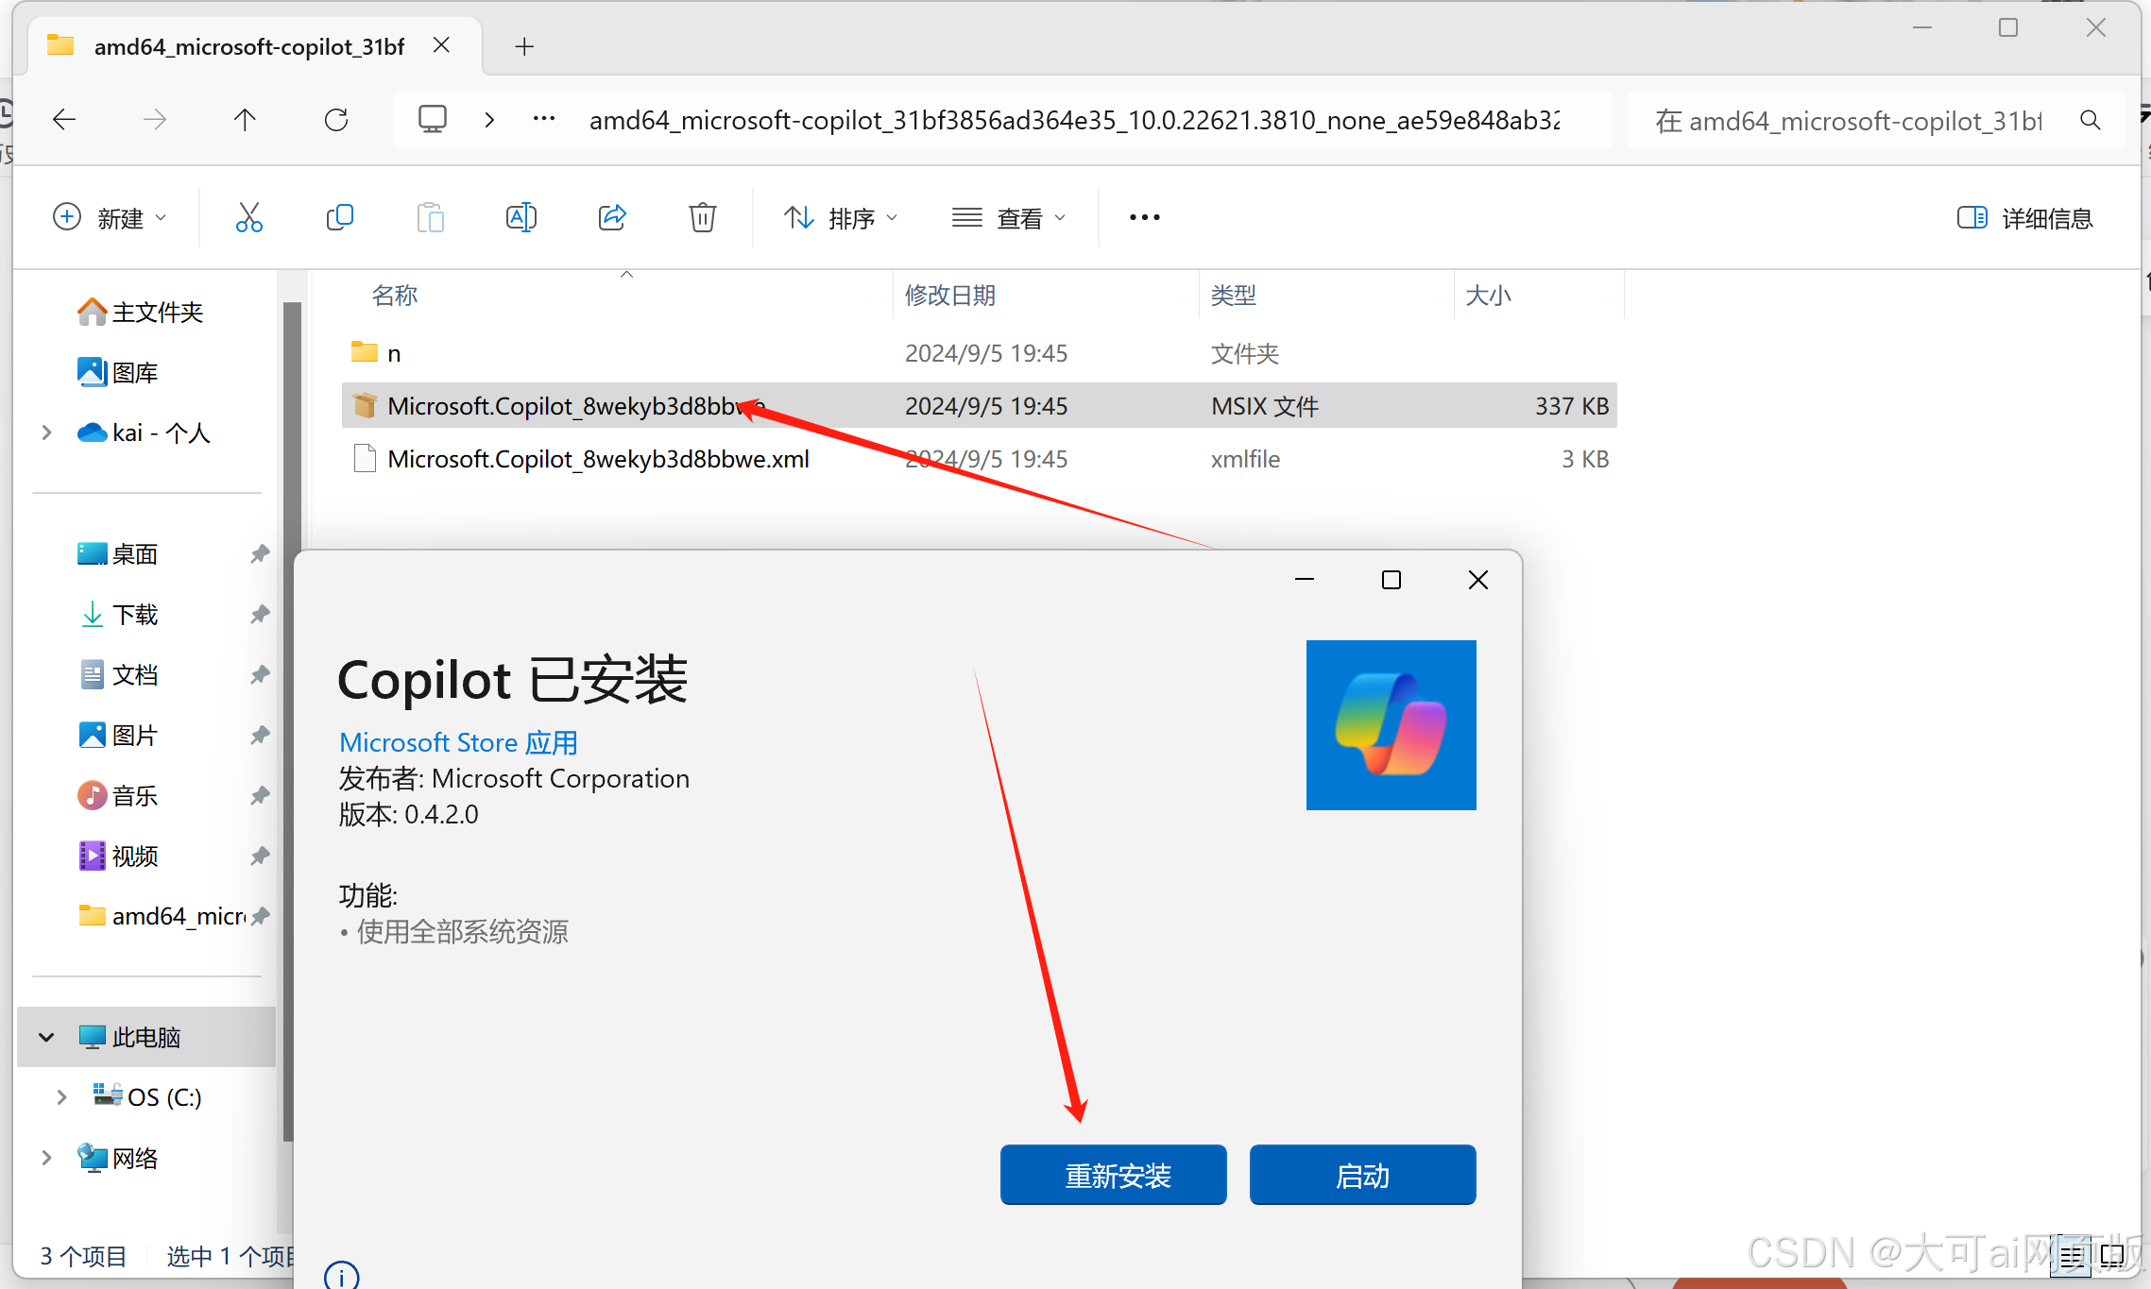Toggle the Details pane (详细信息)
The image size is (2151, 1289).
click(2025, 218)
